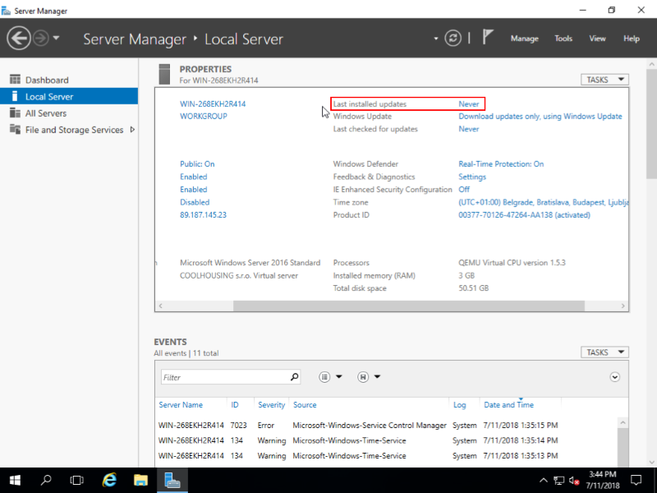Click Real-Time Protection: On link
Viewport: 657px width, 493px height.
(501, 164)
